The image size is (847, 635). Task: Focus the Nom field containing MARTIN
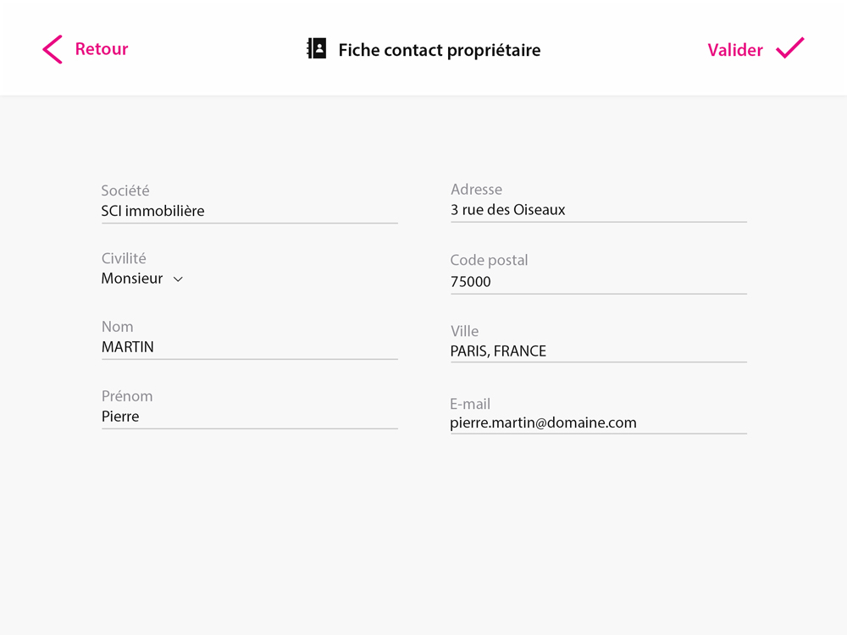[x=250, y=347]
